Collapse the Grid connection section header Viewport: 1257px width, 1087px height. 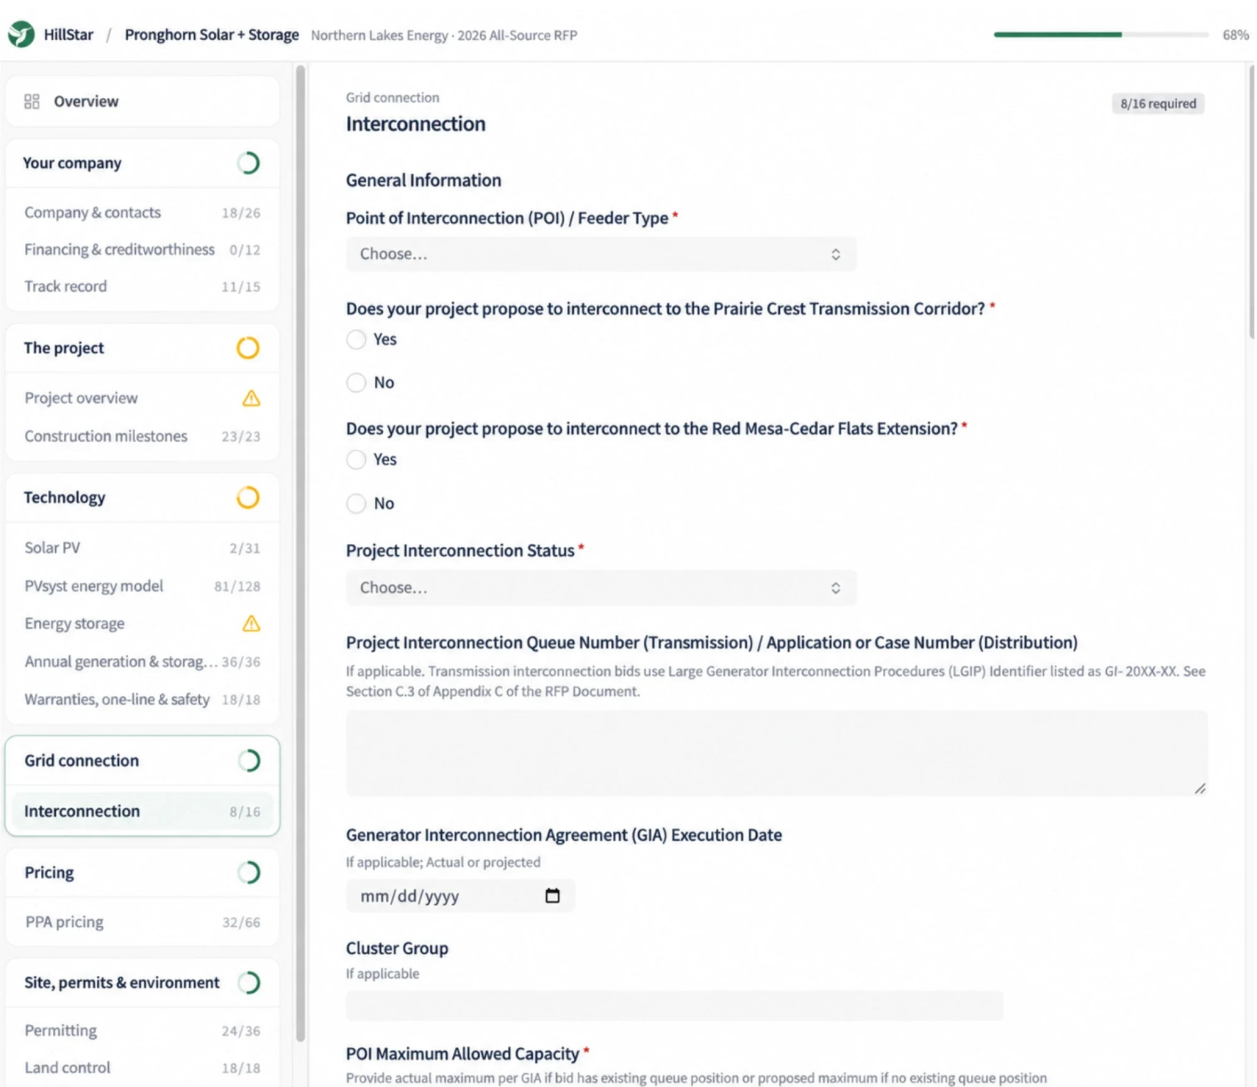coord(143,760)
